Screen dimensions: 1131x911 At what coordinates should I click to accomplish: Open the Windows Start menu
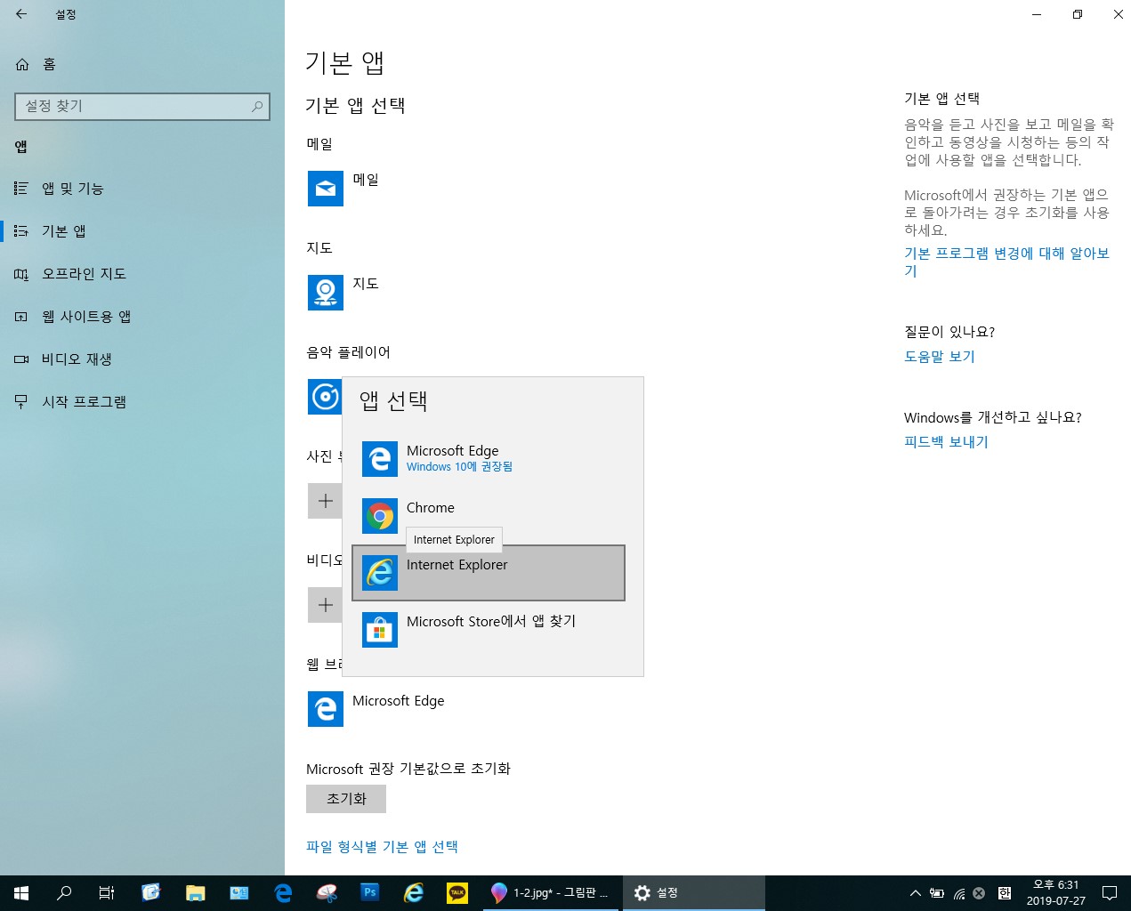21,893
